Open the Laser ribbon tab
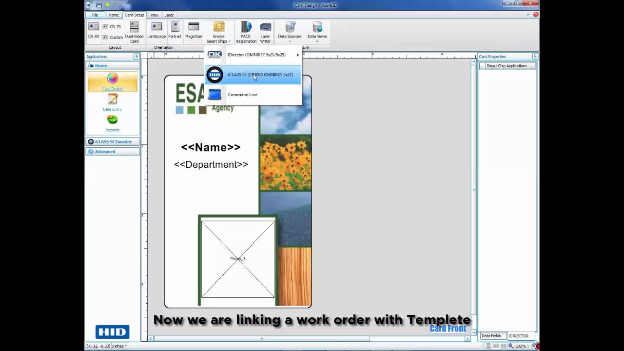 (169, 15)
